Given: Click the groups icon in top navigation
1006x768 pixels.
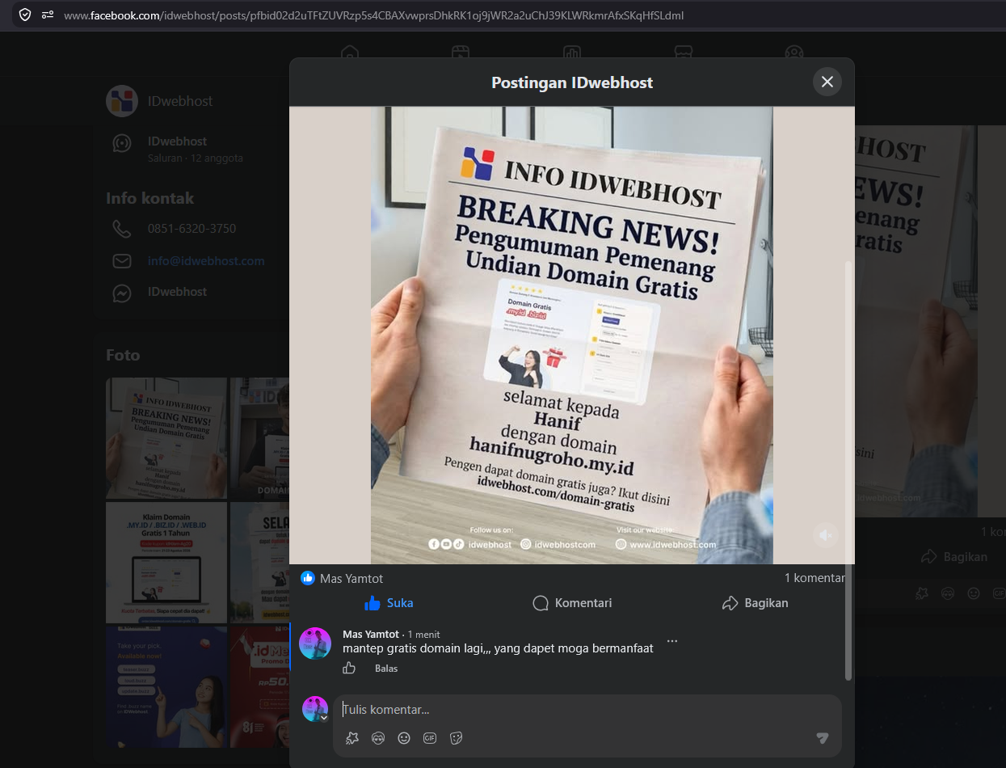Looking at the screenshot, I should [793, 53].
